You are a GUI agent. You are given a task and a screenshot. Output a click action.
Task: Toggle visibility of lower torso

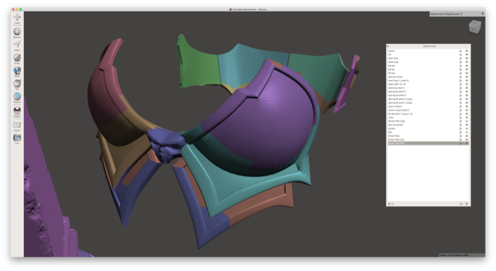[x=467, y=58]
